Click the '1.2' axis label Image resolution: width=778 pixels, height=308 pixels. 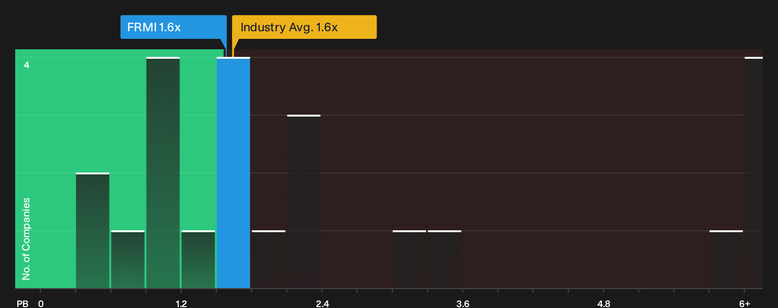181,303
